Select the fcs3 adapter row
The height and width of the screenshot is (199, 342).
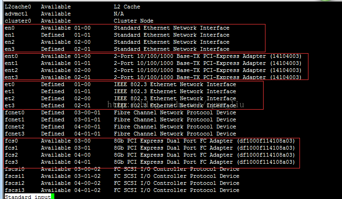click(150, 162)
